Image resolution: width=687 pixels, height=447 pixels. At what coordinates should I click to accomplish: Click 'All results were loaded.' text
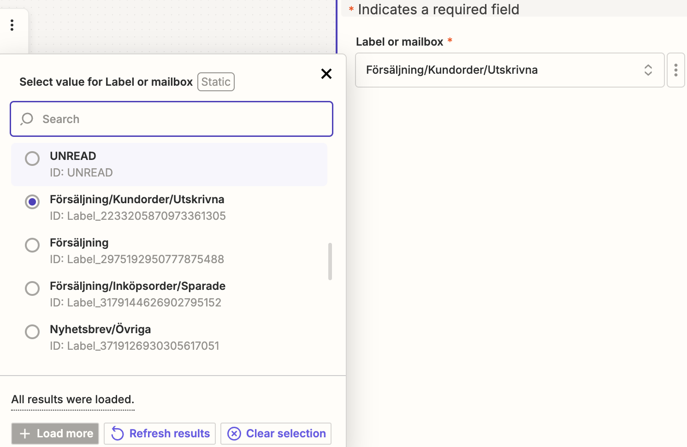pos(73,400)
